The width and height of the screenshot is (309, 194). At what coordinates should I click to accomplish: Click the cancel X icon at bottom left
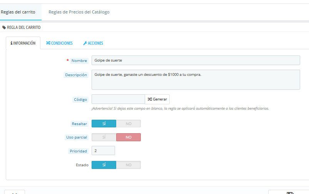pyautogui.click(x=15, y=193)
